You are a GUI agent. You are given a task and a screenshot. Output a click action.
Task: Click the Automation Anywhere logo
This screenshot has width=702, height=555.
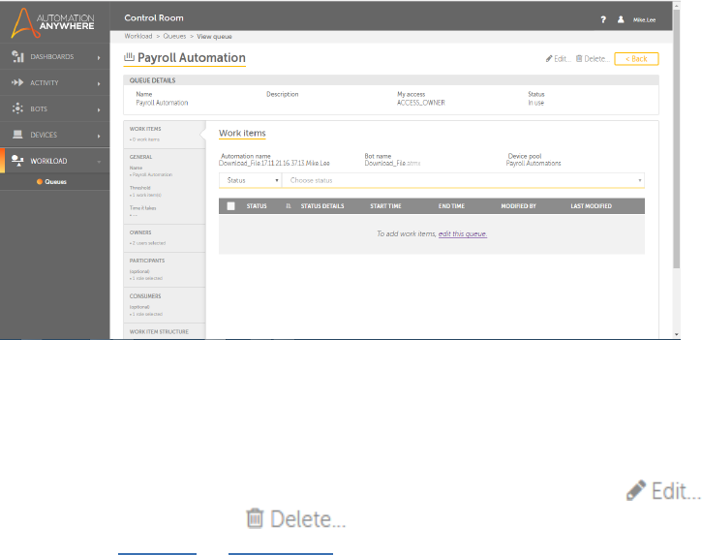53,22
